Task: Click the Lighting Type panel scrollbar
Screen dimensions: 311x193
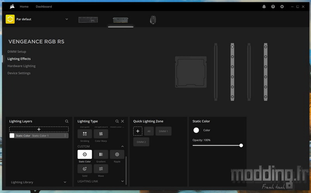Action: click(x=126, y=171)
